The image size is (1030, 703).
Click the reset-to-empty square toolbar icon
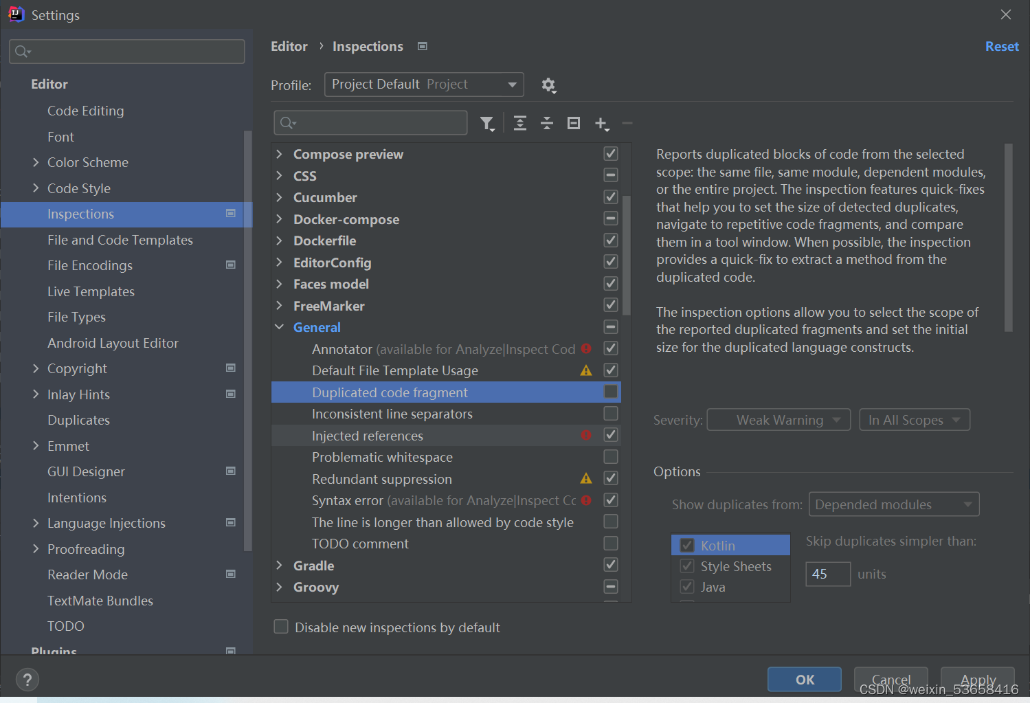coord(574,123)
